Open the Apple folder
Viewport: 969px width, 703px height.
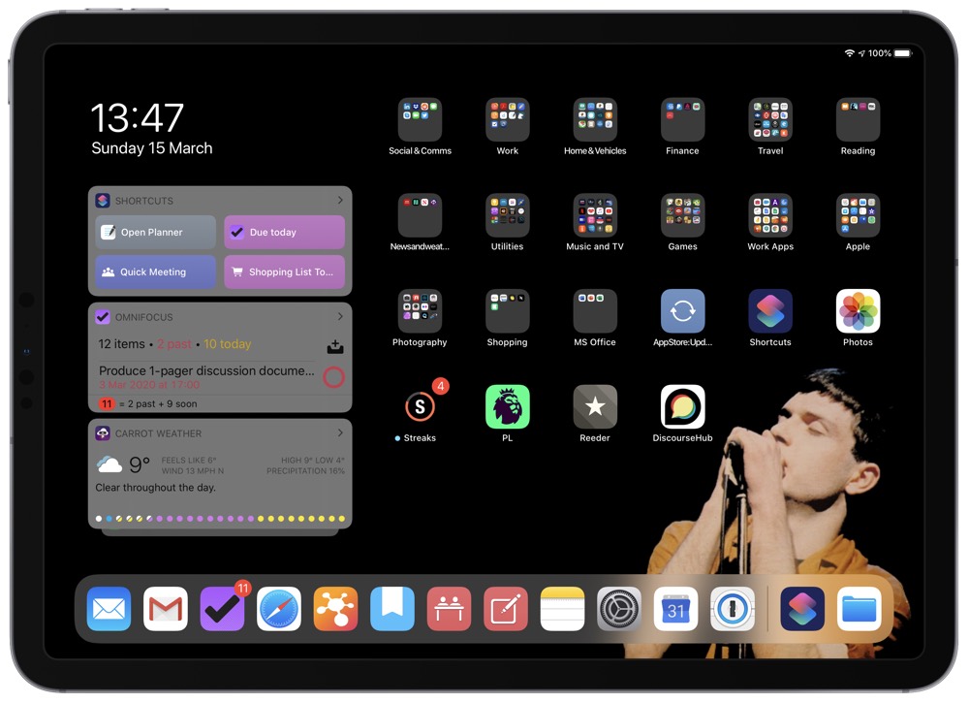tap(859, 216)
